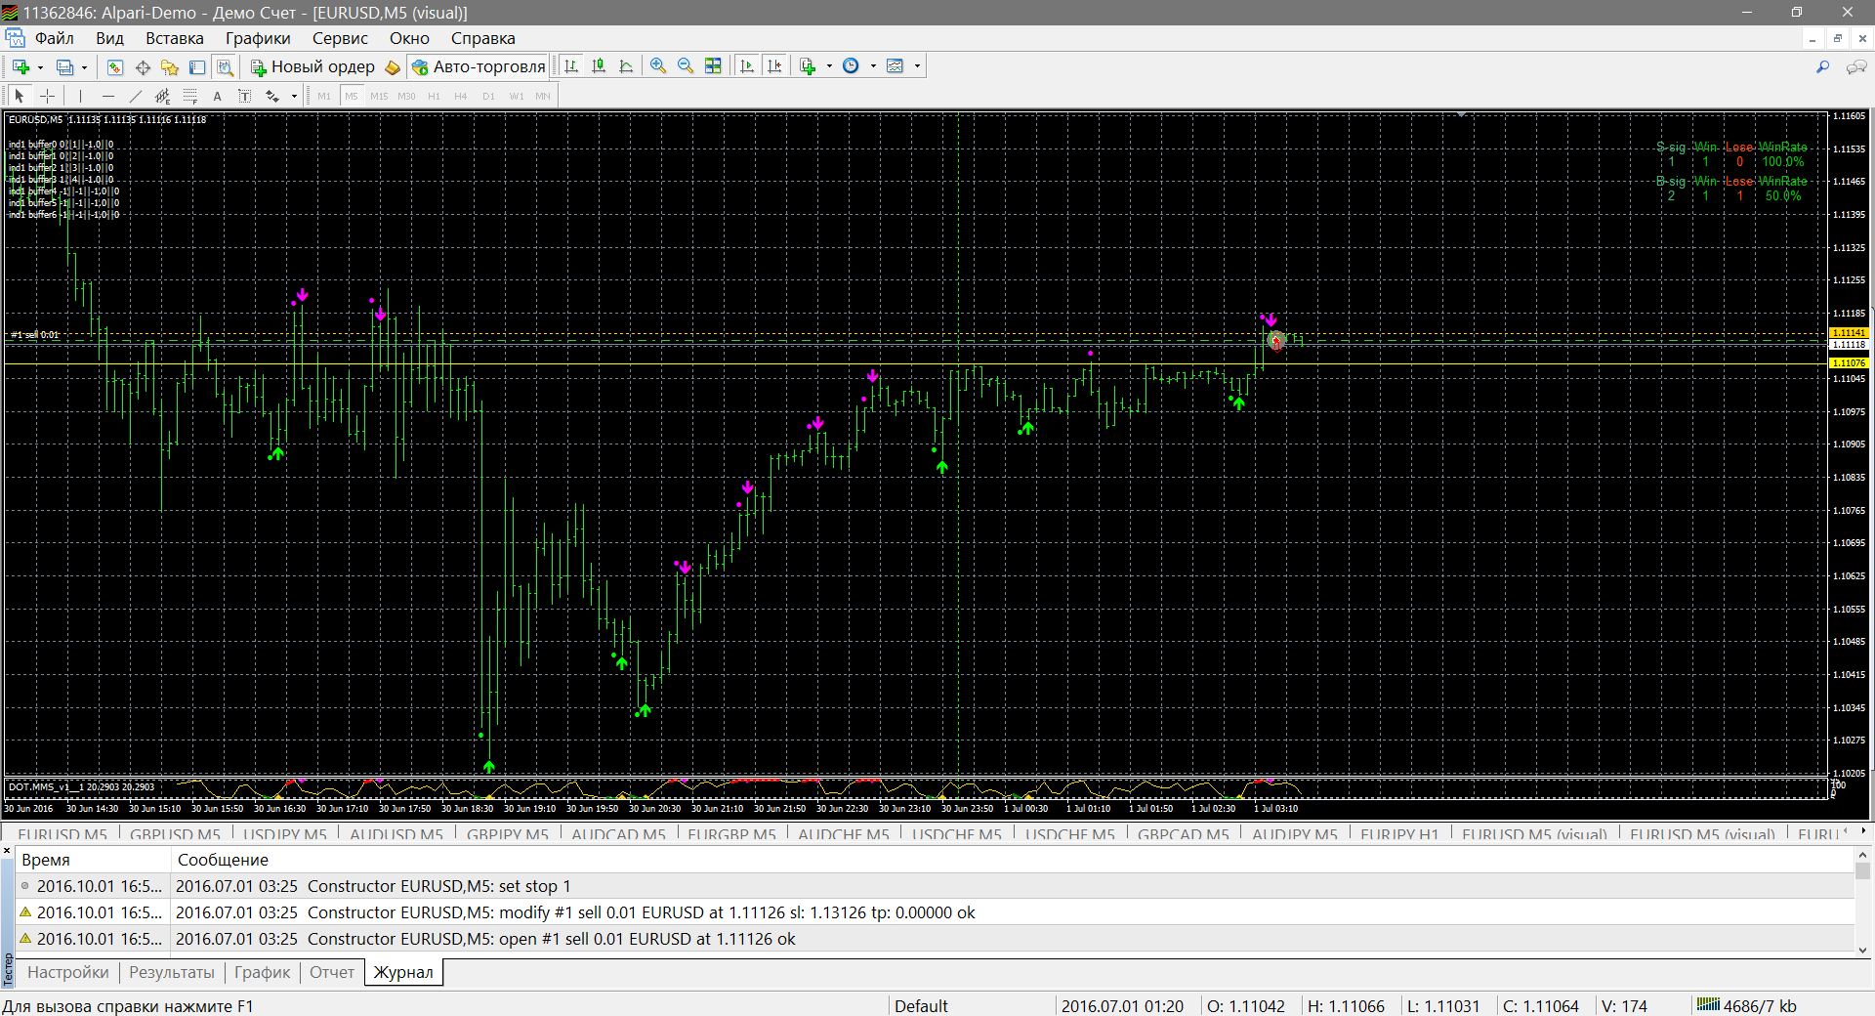Switch to the График tester tab
Screen dimensions: 1875x1016
263,972
